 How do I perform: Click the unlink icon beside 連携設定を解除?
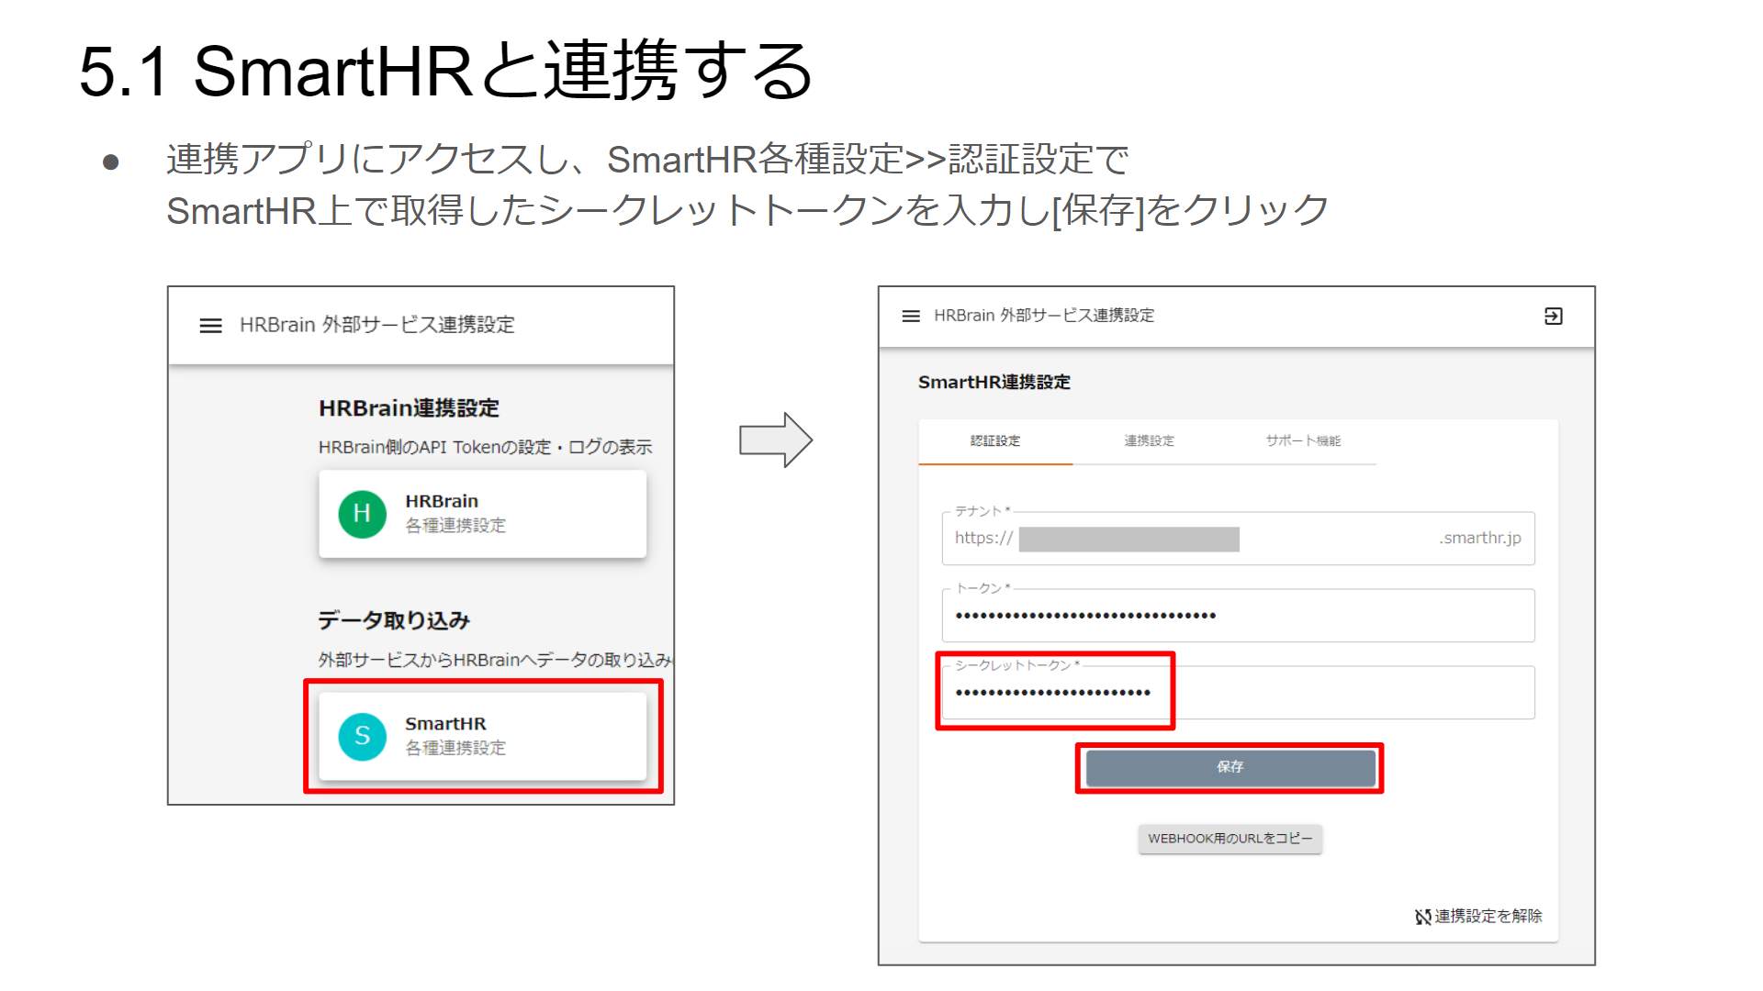pos(1423,917)
